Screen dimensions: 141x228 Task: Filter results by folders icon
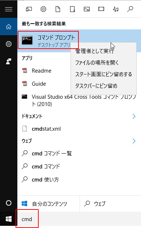coord(72,9)
